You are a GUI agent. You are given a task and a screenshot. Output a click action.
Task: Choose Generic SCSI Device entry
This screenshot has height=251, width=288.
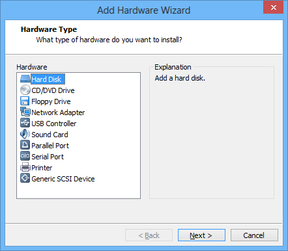pos(63,179)
